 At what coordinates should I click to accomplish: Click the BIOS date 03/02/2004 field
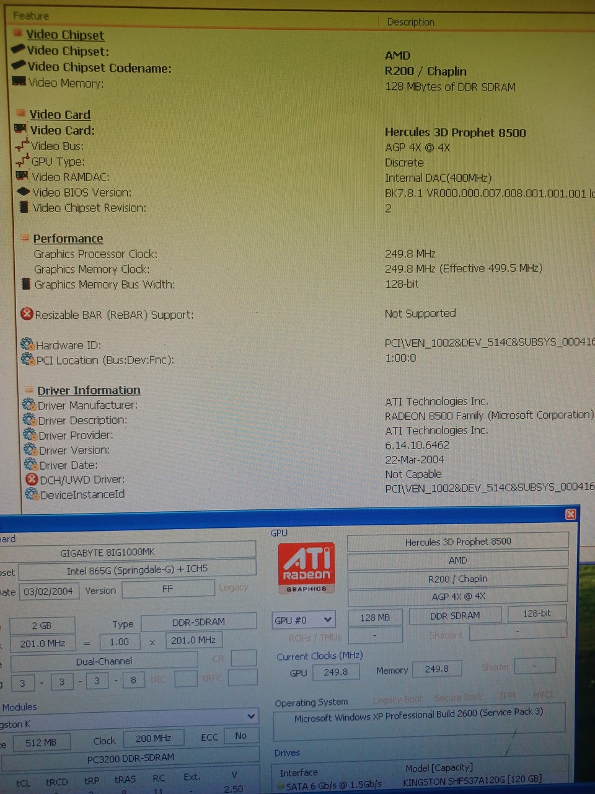[x=48, y=591]
